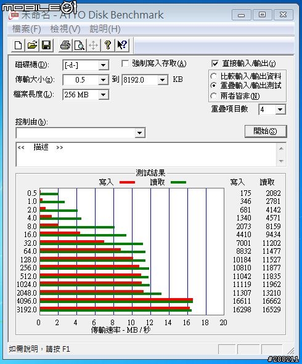The width and height of the screenshot is (302, 364).
Task: Click the status bar text 如需說明，請按 F1
Action: coord(39,349)
